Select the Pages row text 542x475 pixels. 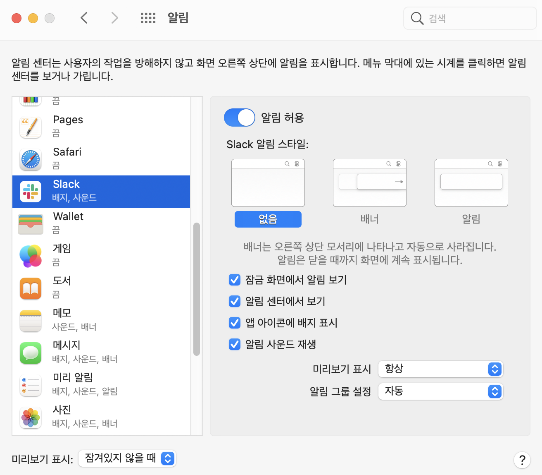68,120
